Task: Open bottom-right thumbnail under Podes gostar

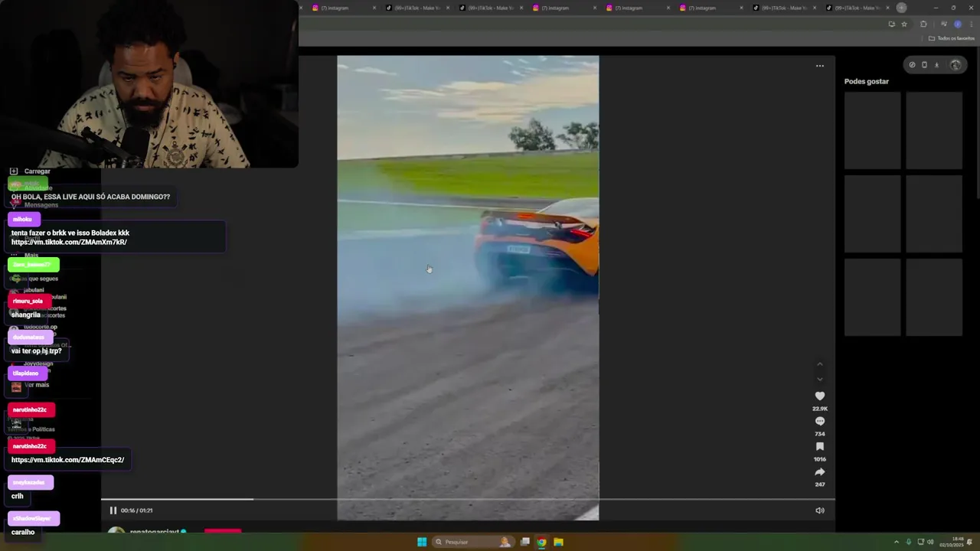Action: click(x=934, y=297)
